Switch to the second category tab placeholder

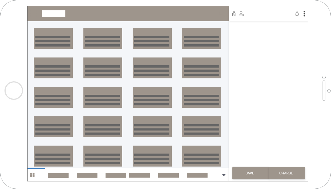click(87, 175)
